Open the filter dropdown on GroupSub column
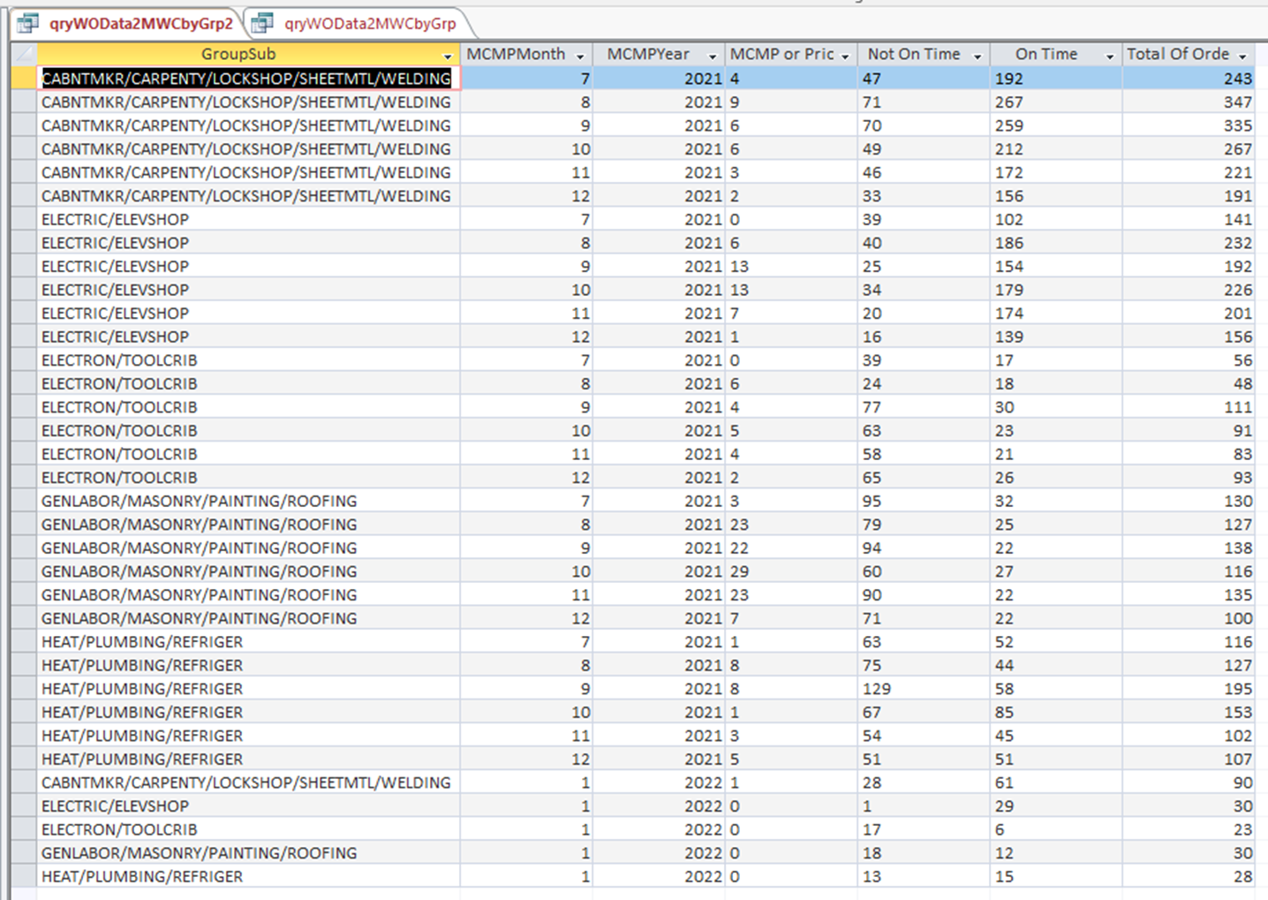 pos(446,54)
